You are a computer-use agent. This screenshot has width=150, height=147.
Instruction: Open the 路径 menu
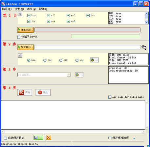7,9
